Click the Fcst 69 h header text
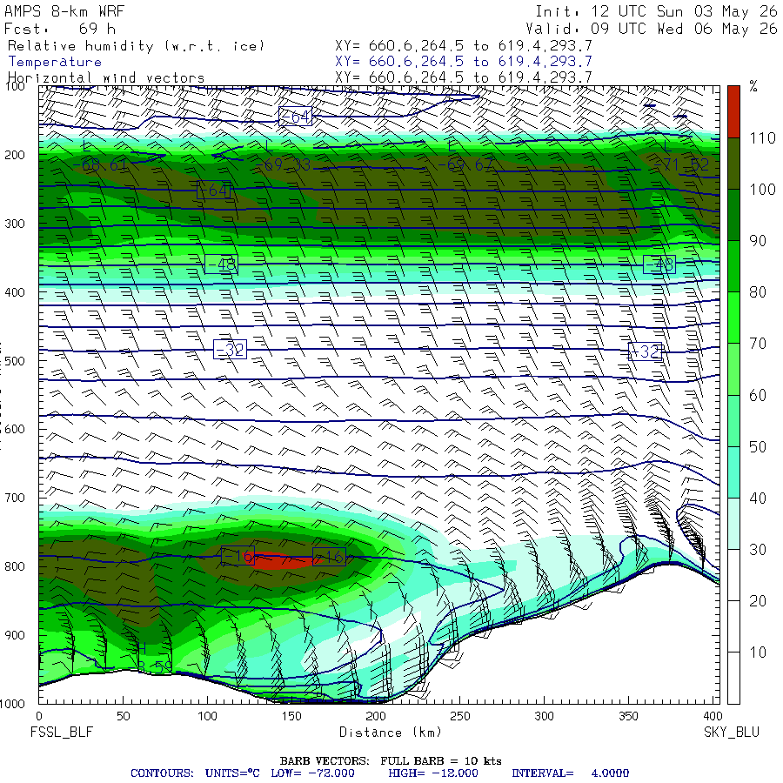Viewport: 783px width, 783px height. click(x=60, y=29)
